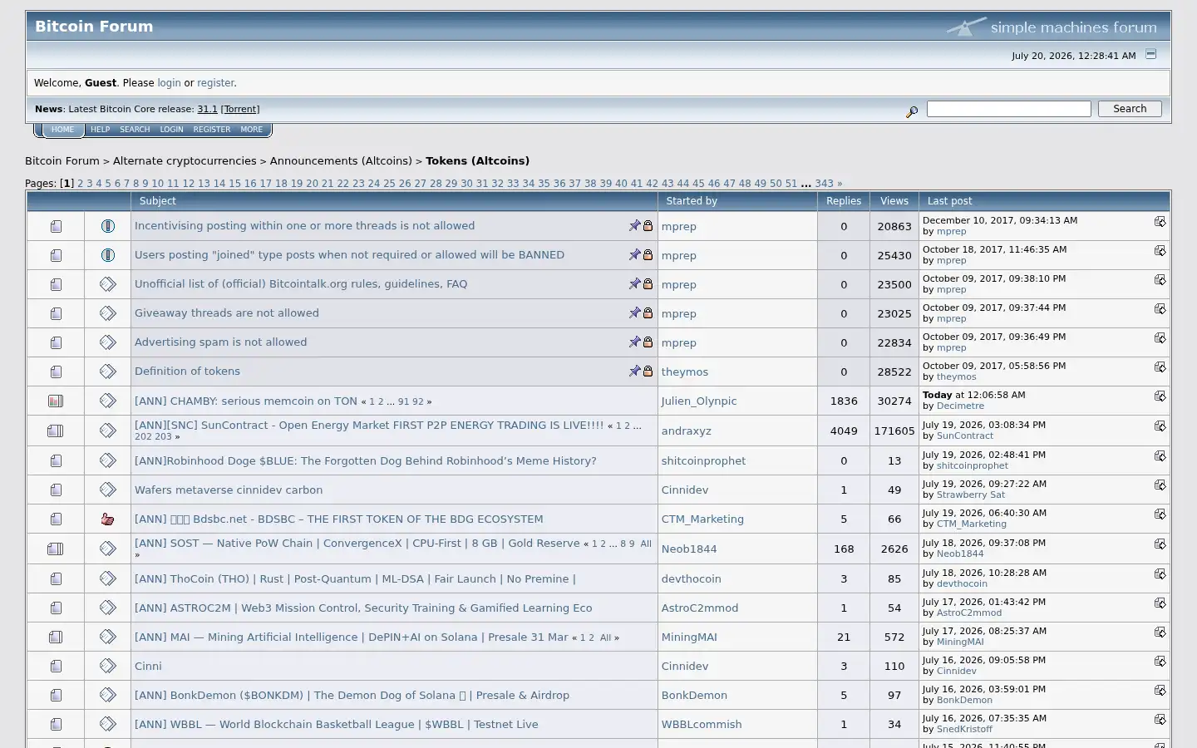The image size is (1197, 748).
Task: Click last post icon for ThoCoin row
Action: click(1160, 573)
